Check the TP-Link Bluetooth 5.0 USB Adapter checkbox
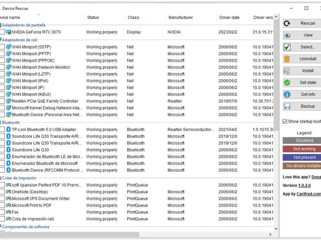The width and height of the screenshot is (321, 240). (x=2, y=129)
